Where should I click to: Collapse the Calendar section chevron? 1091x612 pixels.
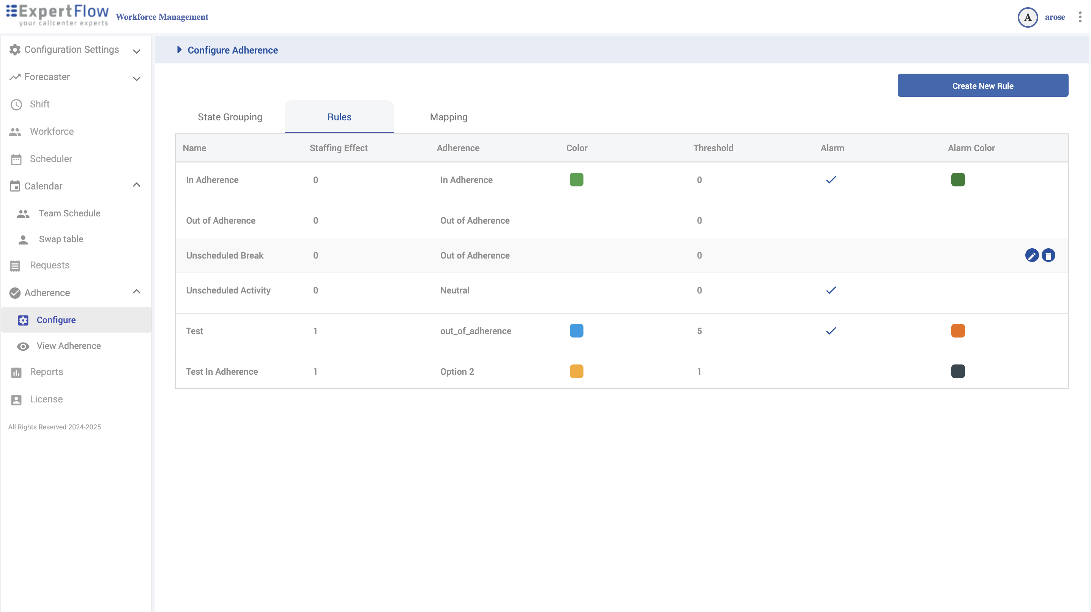tap(136, 185)
